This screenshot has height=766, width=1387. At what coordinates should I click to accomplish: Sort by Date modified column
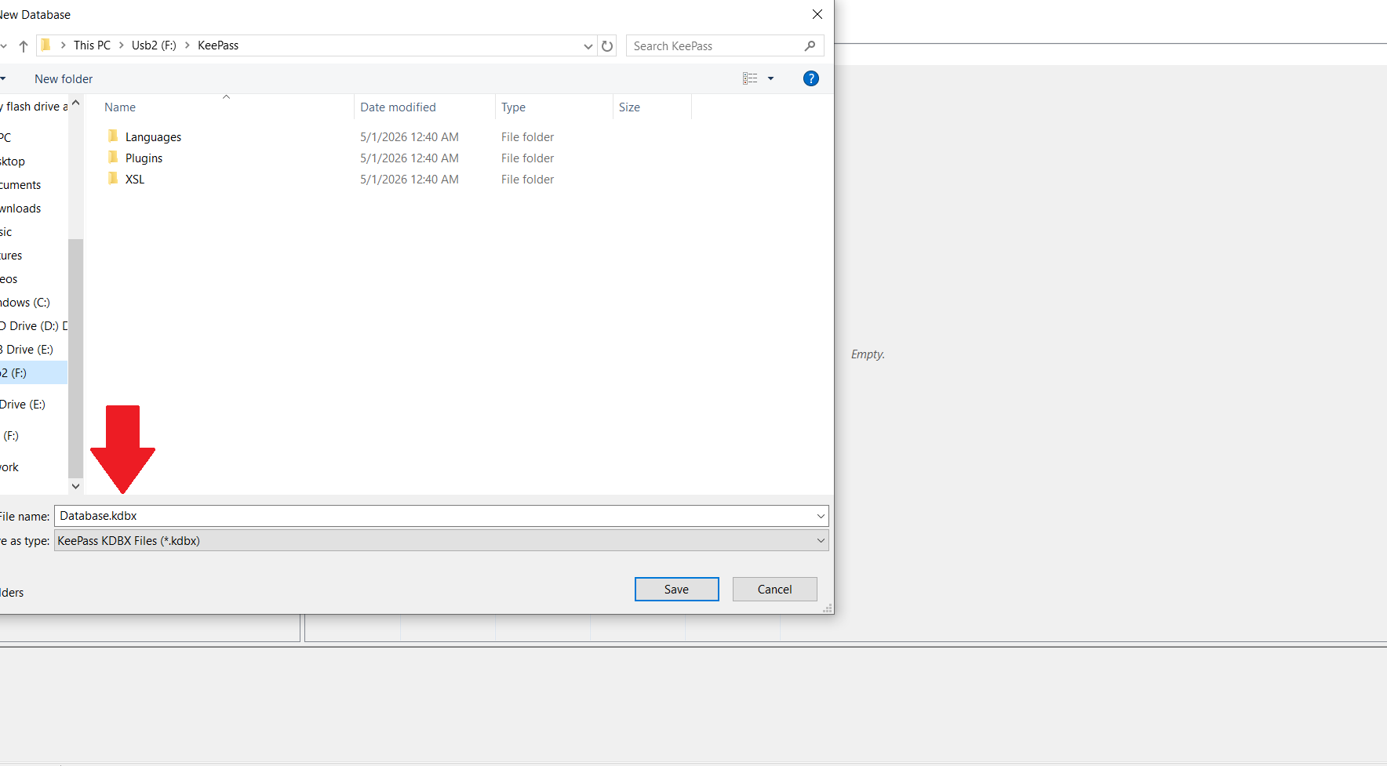point(398,107)
